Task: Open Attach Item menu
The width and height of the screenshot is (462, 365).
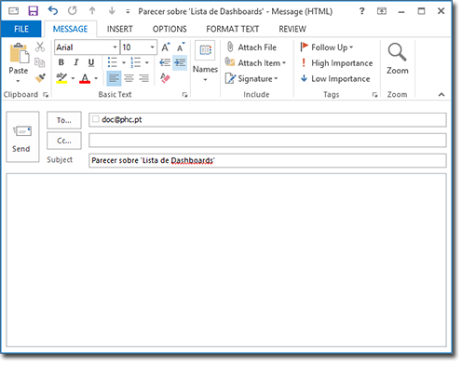Action: point(255,63)
